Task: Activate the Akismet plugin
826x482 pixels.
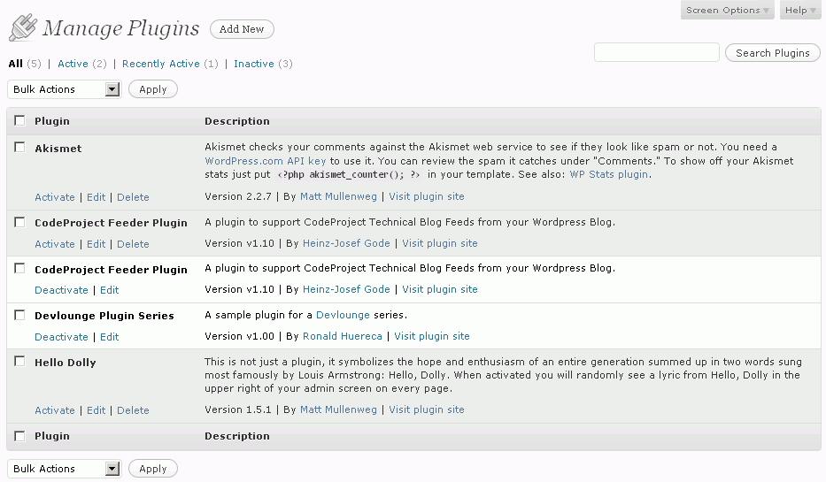Action: (55, 197)
